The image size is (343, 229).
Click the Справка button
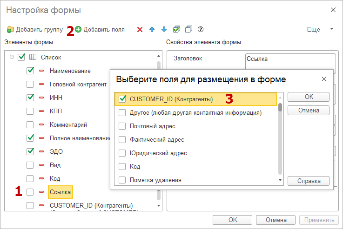pos(308,181)
